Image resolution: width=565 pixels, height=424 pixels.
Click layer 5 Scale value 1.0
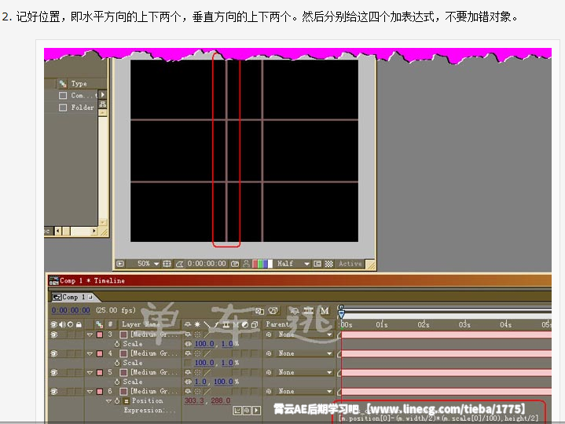tap(200, 382)
